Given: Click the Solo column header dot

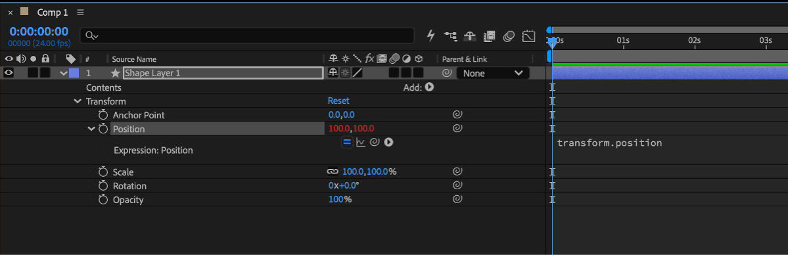Looking at the screenshot, I should [x=33, y=59].
